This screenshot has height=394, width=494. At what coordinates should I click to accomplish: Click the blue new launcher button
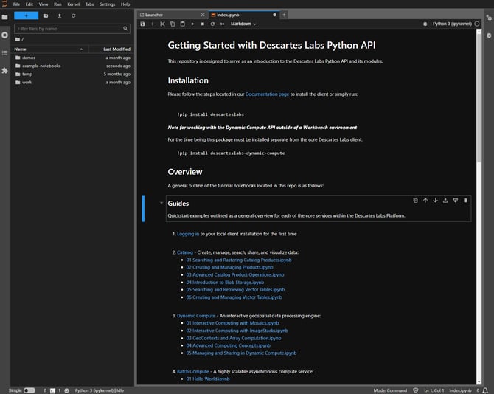click(27, 15)
